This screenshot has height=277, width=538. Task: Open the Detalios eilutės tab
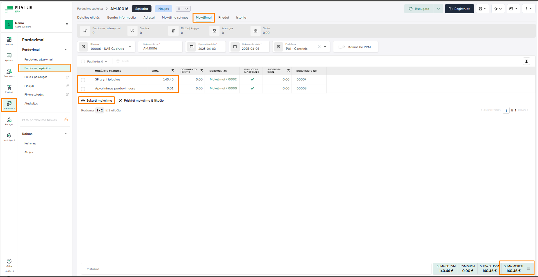point(88,17)
